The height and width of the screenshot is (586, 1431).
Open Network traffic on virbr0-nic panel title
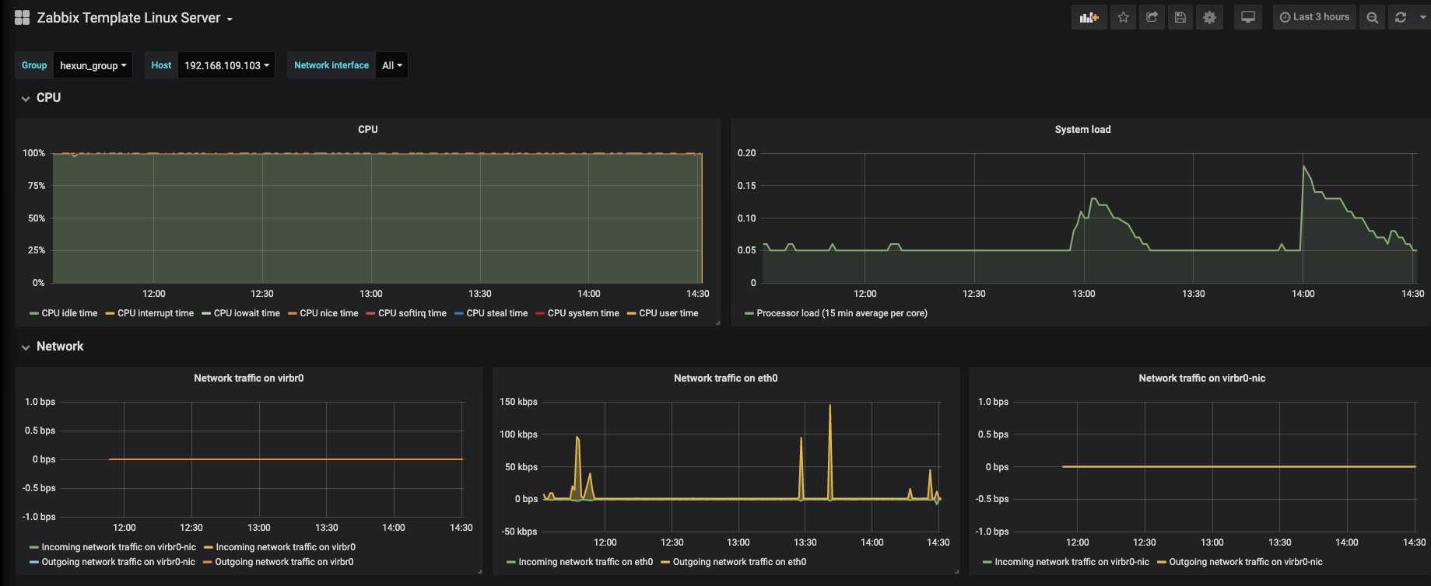pos(1201,378)
